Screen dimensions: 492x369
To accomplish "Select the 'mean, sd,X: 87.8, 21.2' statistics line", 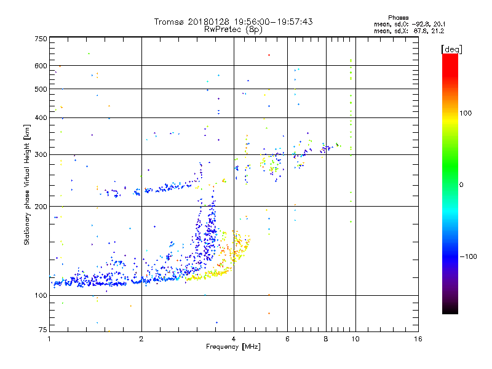I will click(409, 31).
